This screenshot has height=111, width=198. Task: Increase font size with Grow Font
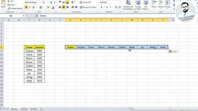51,2
